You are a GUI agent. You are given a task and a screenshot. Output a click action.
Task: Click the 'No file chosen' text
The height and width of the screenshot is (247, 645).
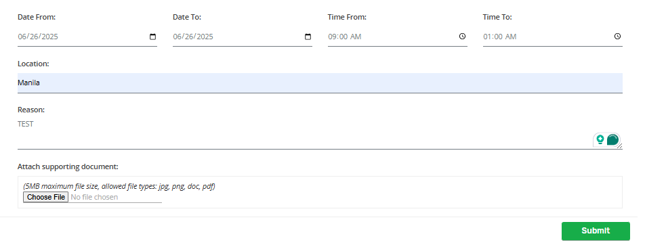coord(94,198)
